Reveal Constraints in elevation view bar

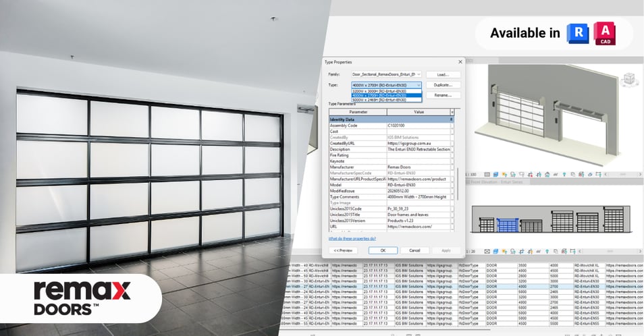tap(572, 251)
